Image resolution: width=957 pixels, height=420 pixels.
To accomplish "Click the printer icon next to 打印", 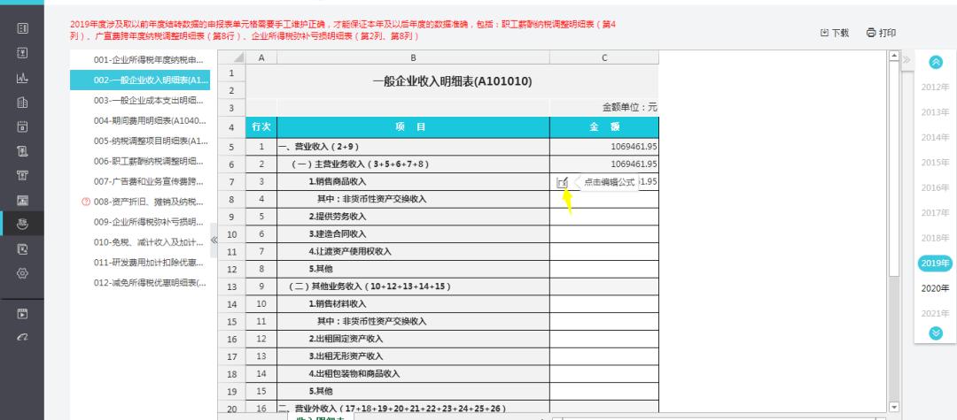I will point(871,33).
